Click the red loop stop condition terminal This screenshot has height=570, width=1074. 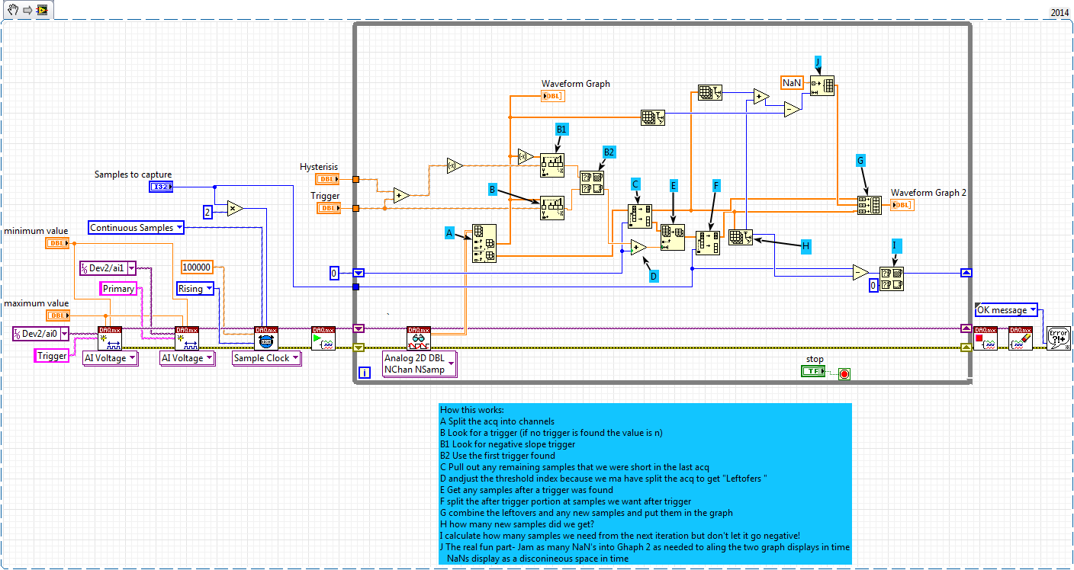[844, 373]
